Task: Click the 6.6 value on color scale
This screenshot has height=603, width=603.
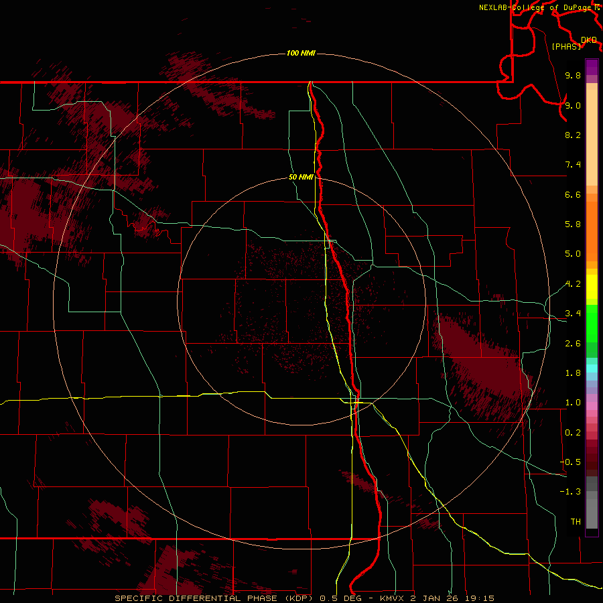Action: tap(573, 194)
